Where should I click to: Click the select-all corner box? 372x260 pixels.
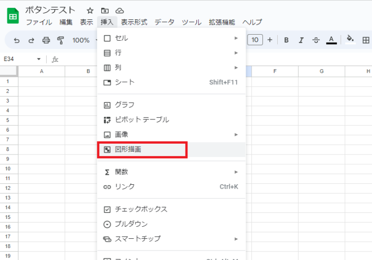point(9,71)
